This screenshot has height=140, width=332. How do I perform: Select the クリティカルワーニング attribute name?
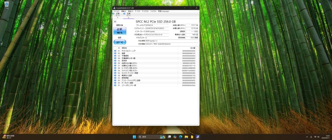pos(128,51)
